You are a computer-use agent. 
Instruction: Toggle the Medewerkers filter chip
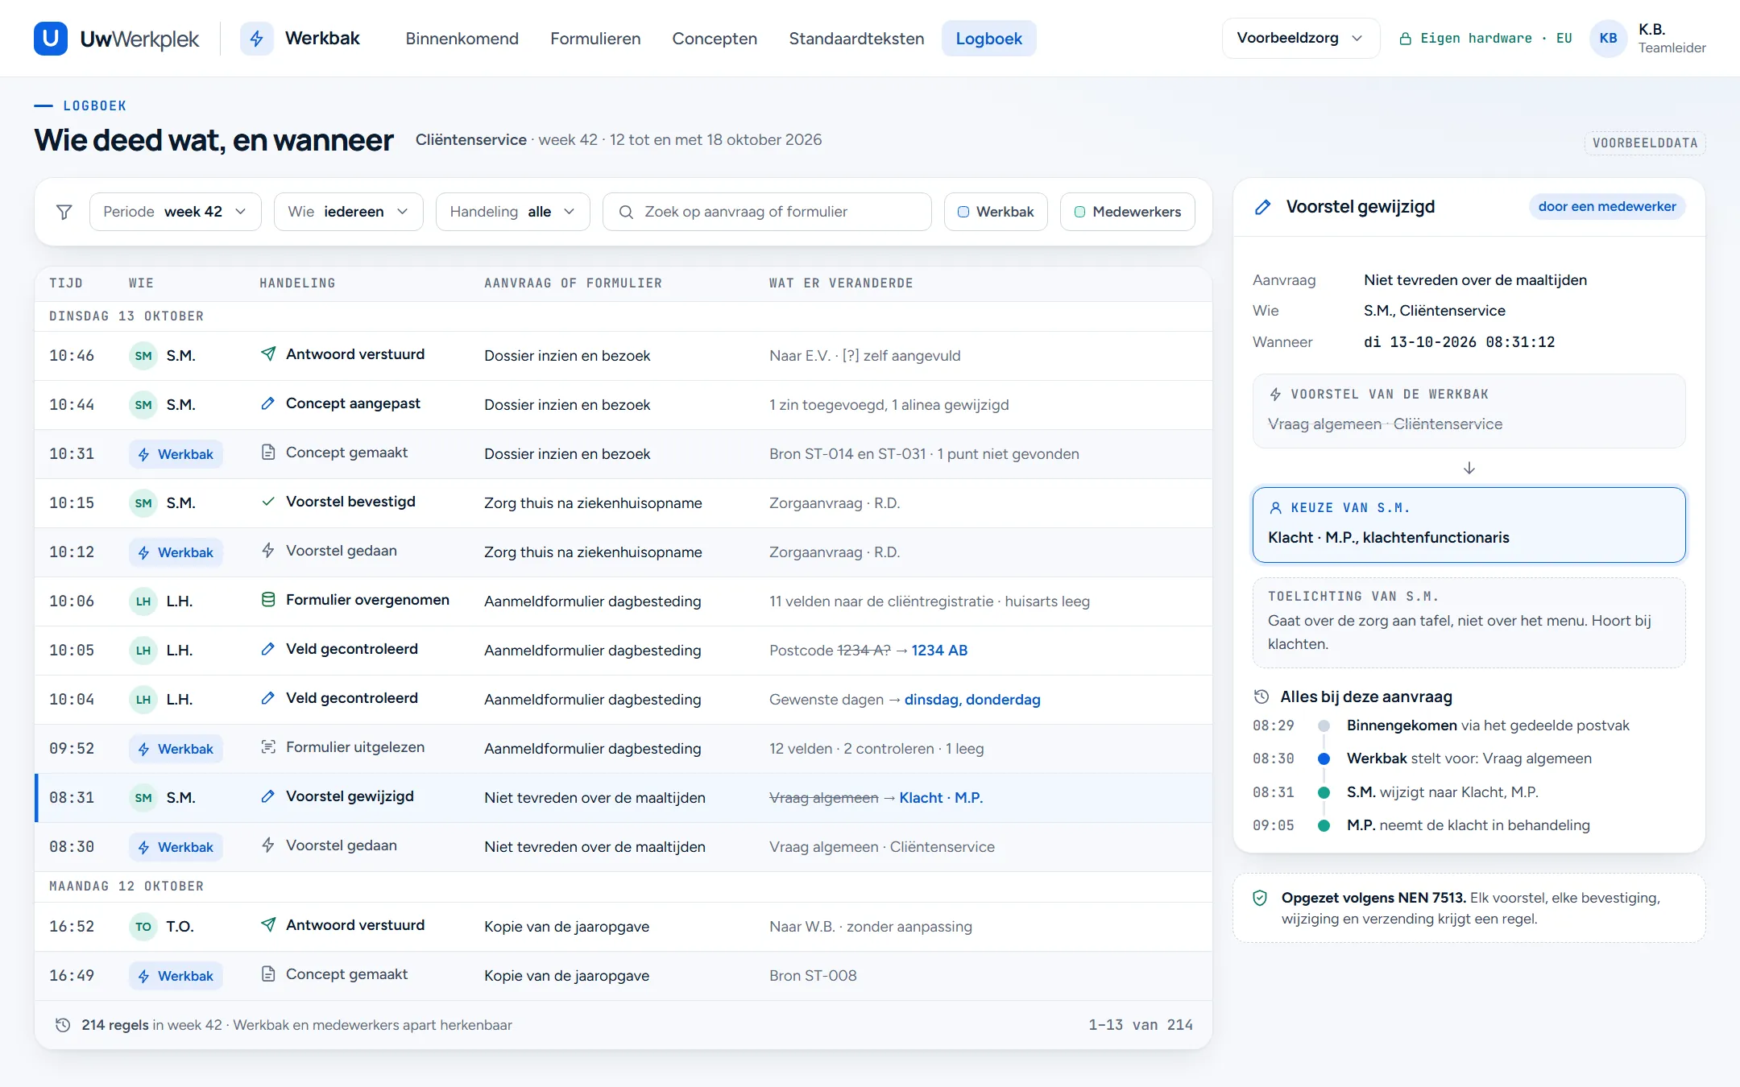click(1127, 212)
